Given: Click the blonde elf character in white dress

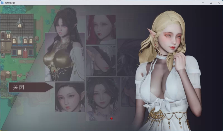Looking at the screenshot, I should click(x=168, y=71).
